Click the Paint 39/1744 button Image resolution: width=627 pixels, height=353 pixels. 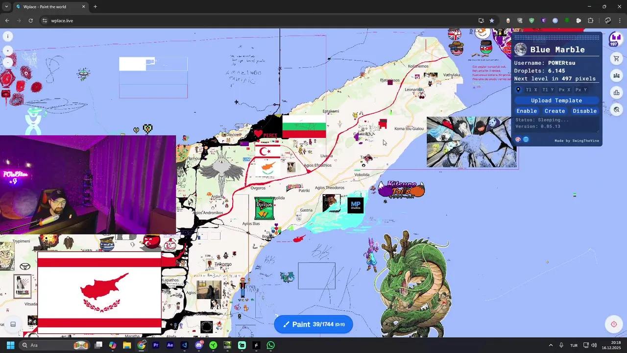[313, 324]
